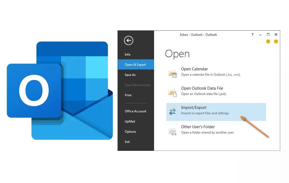Click Exit to quit Outlook
The width and height of the screenshot is (289, 183).
(127, 142)
